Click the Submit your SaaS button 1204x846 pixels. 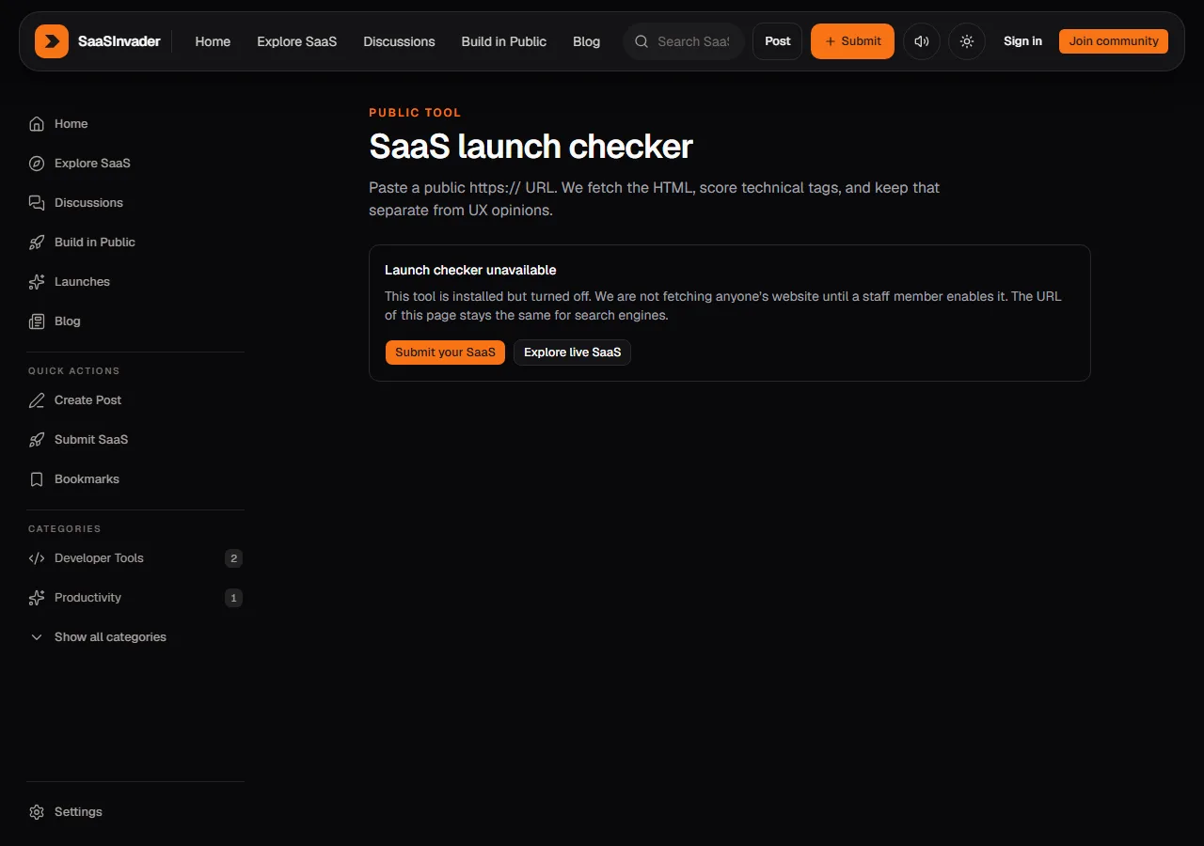(x=445, y=352)
